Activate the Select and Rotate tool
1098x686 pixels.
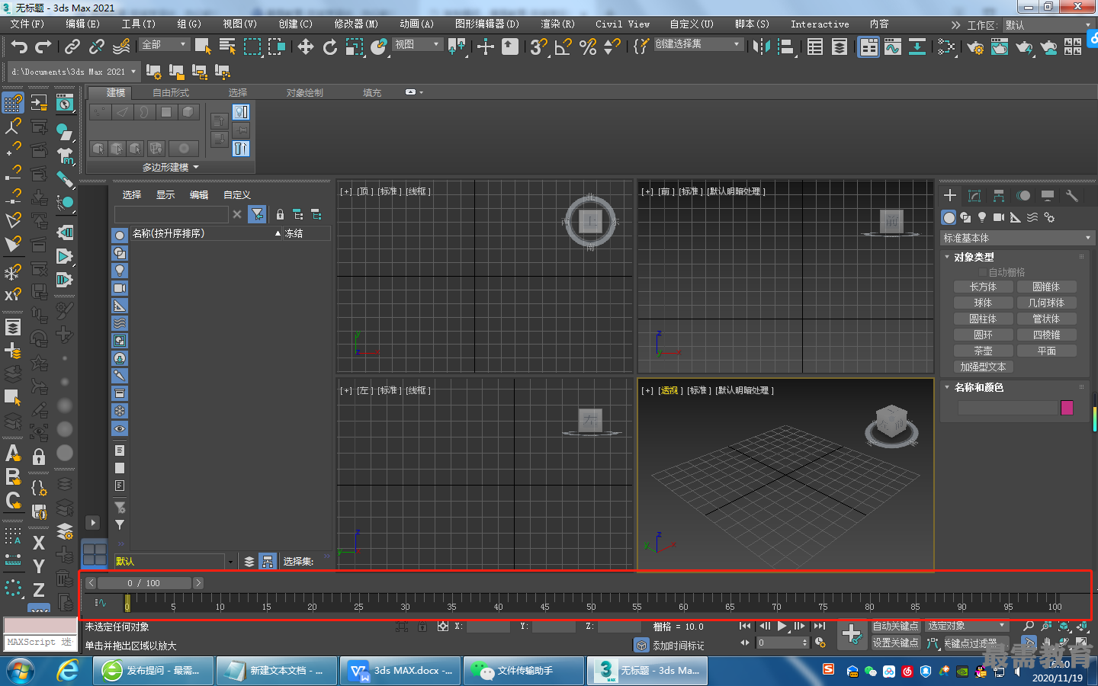pyautogui.click(x=330, y=46)
